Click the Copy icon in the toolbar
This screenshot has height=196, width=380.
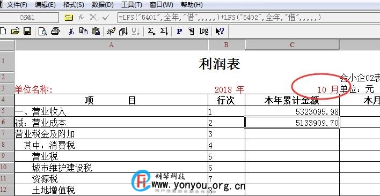tap(83, 31)
